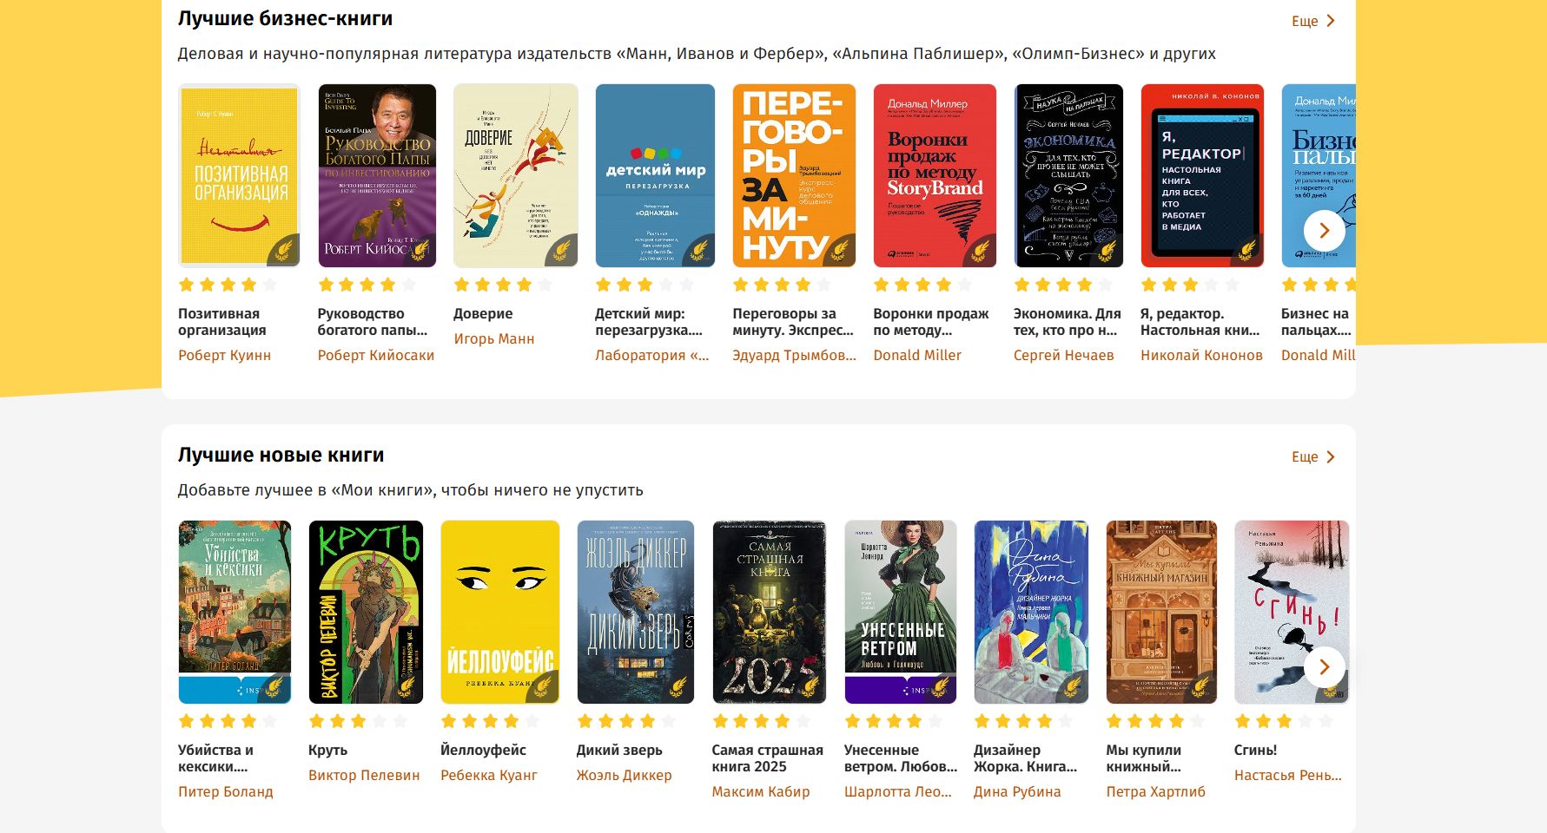Image resolution: width=1547 pixels, height=833 pixels.
Task: Click author link Игорь Манн
Action: pyautogui.click(x=493, y=338)
